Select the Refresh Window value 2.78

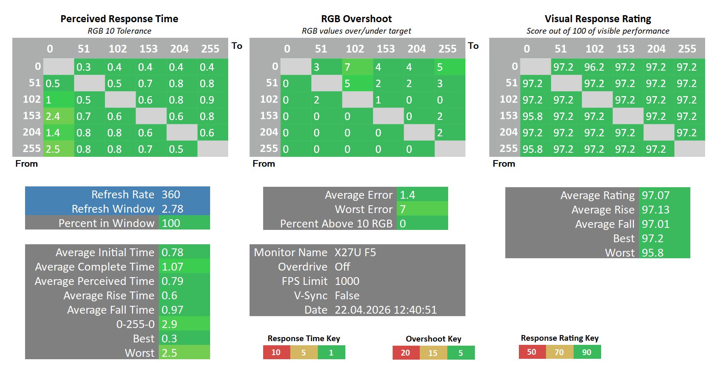(x=184, y=209)
